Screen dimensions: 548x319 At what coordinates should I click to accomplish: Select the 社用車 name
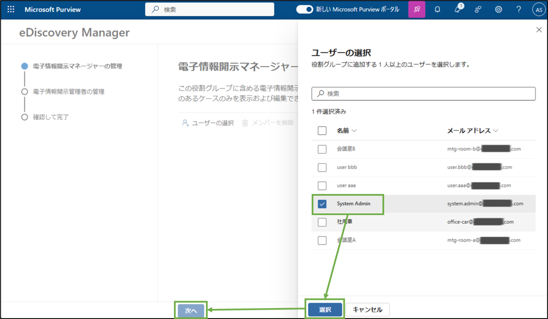pos(344,222)
